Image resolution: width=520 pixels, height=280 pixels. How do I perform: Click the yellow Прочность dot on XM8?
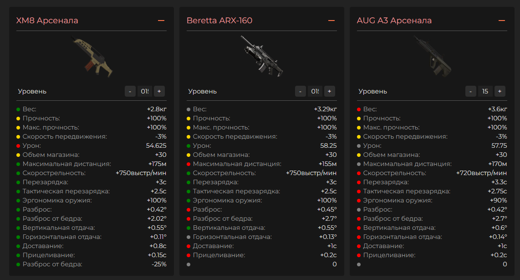[x=18, y=118]
